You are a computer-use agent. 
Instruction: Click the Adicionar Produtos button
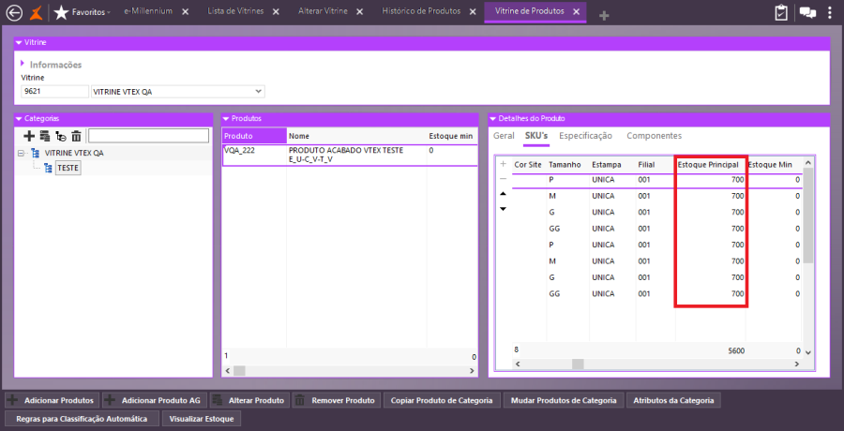tap(52, 400)
